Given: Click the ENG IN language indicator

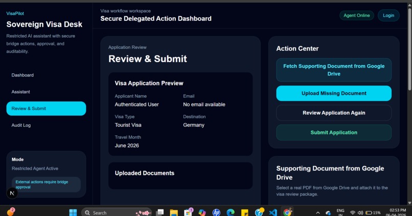Looking at the screenshot, I should click(x=340, y=212).
